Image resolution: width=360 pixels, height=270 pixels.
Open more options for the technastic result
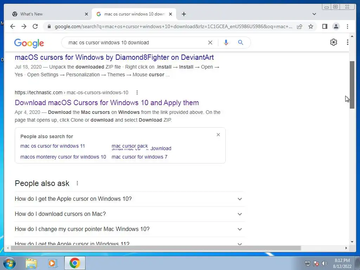137,92
